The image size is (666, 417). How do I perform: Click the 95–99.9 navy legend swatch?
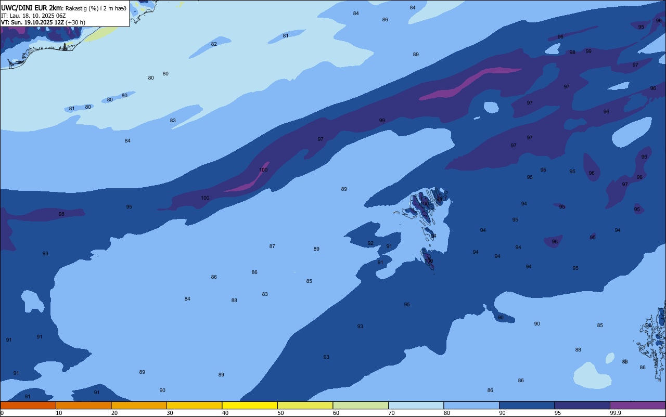point(582,405)
